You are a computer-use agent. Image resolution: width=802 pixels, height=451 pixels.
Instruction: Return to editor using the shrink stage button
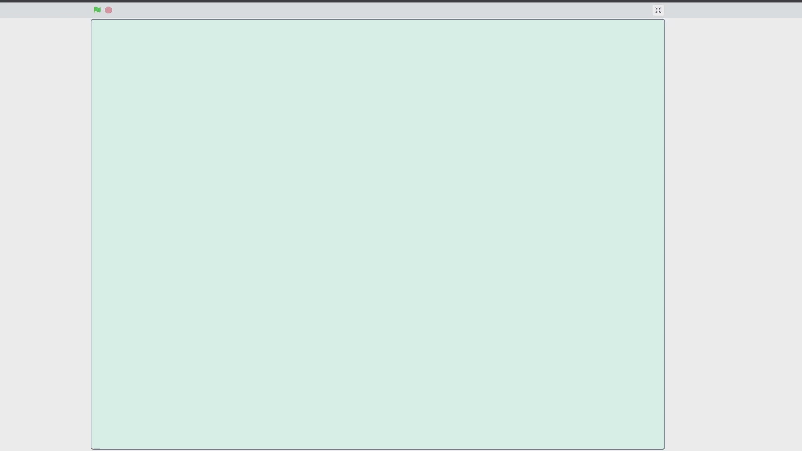pos(658,10)
